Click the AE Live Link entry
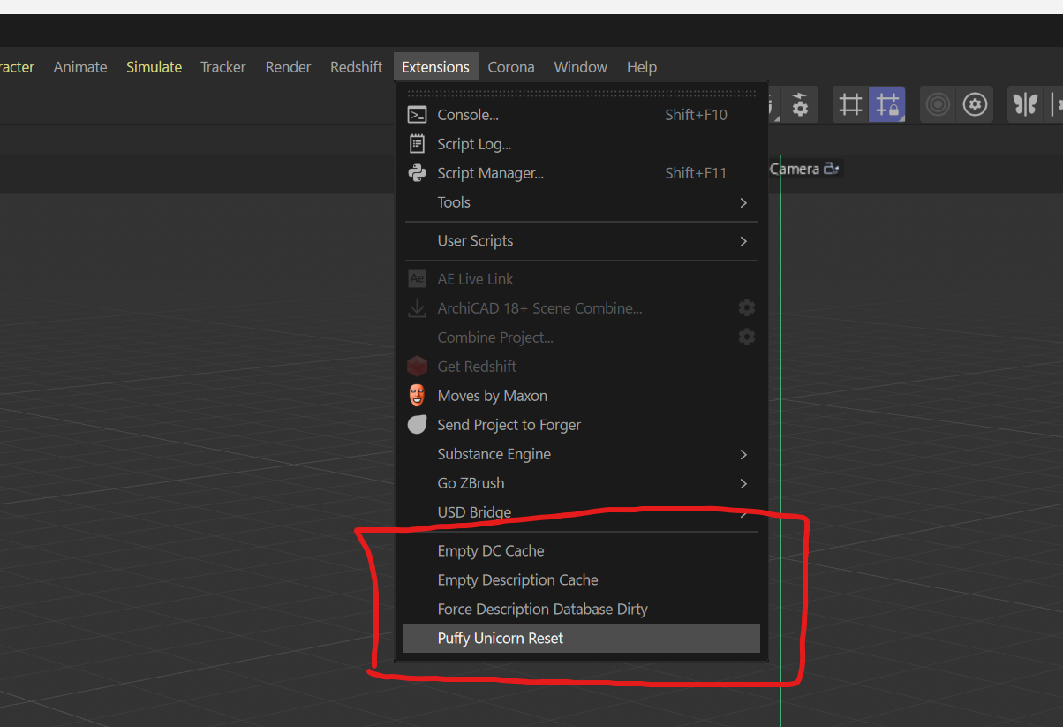Screen dimensions: 1063x727 [x=581, y=279]
